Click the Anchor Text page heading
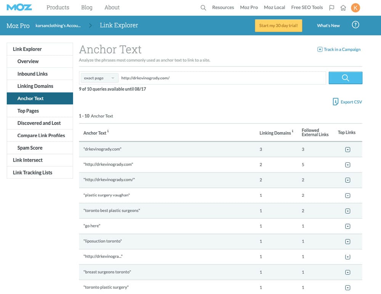This screenshot has width=381, height=294. click(x=110, y=49)
